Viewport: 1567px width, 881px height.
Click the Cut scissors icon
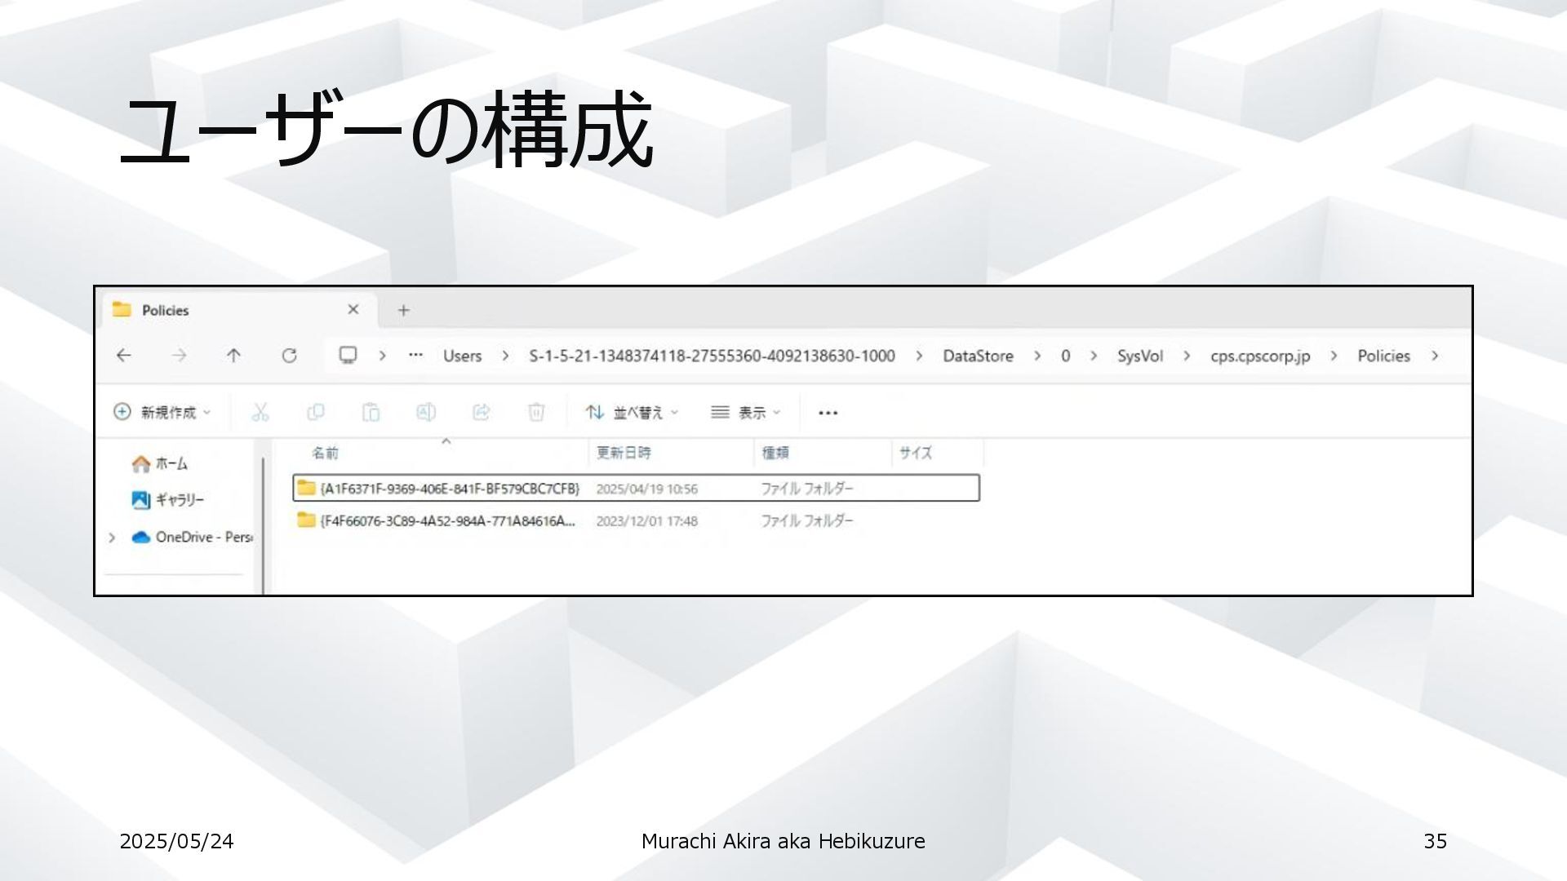pyautogui.click(x=260, y=413)
